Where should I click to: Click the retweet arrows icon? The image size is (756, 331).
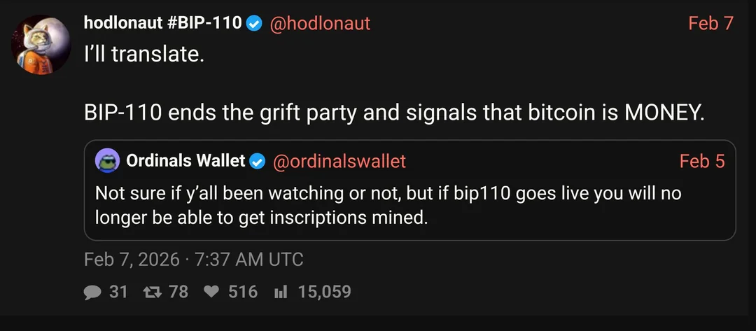[148, 292]
